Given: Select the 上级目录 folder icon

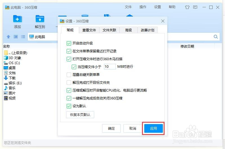Looking at the screenshot, I should pyautogui.click(x=6, y=53).
